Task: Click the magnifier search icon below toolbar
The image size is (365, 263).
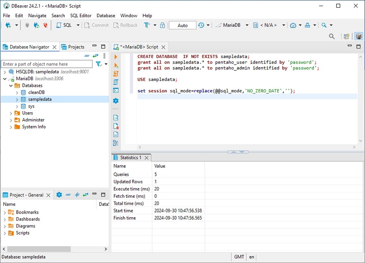Action: [x=332, y=36]
